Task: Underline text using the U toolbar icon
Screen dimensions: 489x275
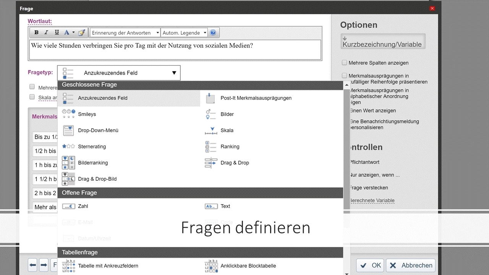Action: click(x=57, y=32)
